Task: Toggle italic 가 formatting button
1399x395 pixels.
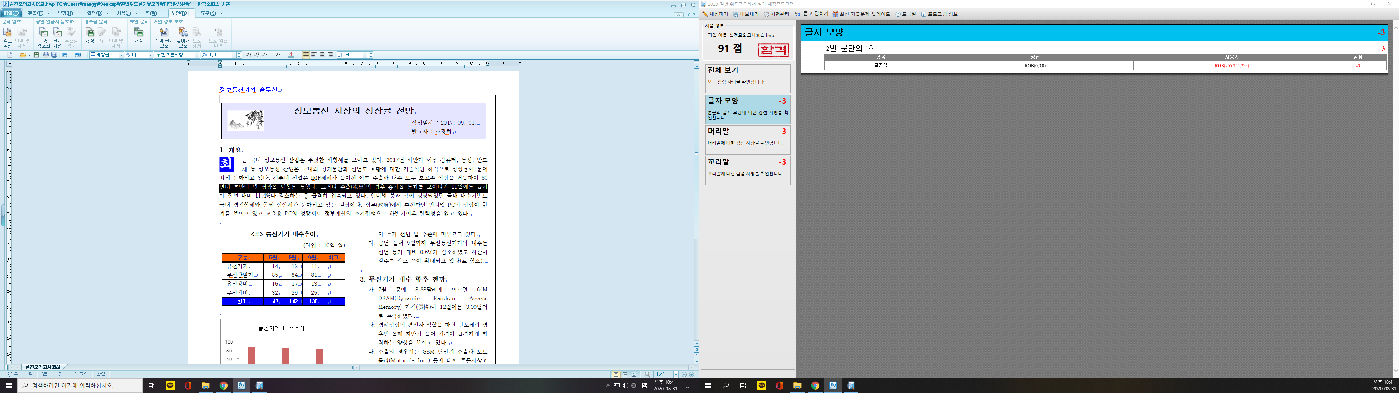Action: (256, 55)
